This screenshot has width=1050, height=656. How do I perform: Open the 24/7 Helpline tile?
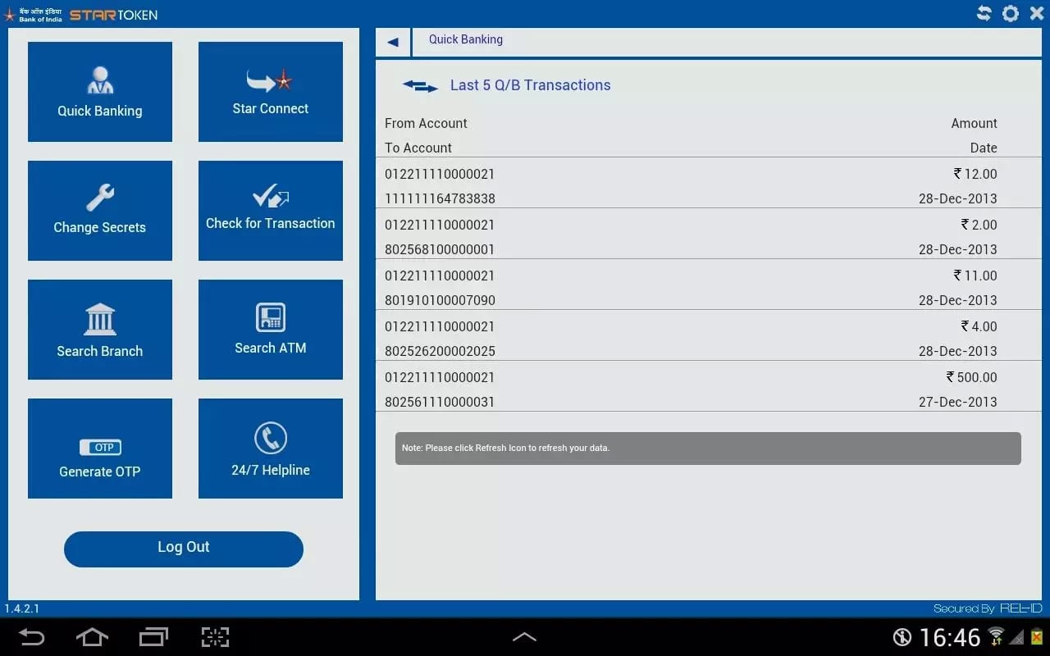(x=271, y=449)
